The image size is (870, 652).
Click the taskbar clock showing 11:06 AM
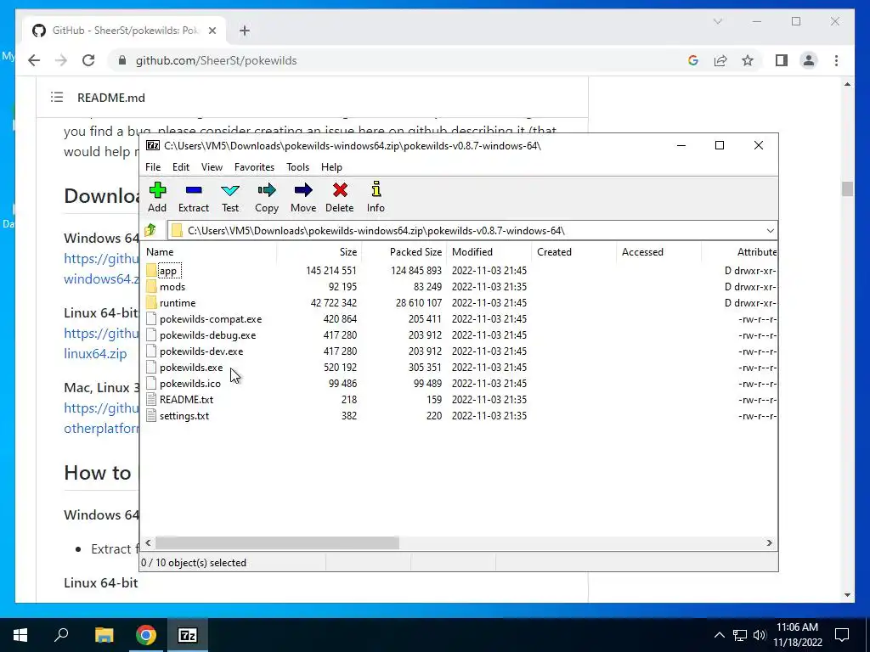point(797,635)
